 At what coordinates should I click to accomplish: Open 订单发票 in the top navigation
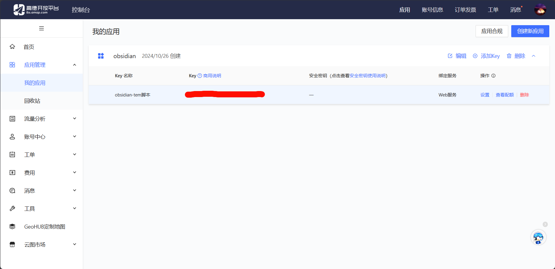pyautogui.click(x=465, y=10)
